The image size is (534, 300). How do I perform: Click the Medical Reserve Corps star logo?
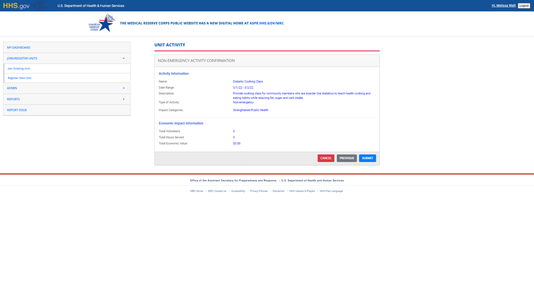pyautogui.click(x=102, y=23)
